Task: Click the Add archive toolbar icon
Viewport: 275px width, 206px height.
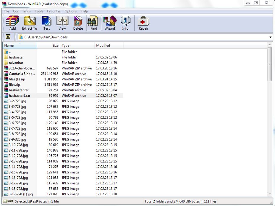Action: 12,22
